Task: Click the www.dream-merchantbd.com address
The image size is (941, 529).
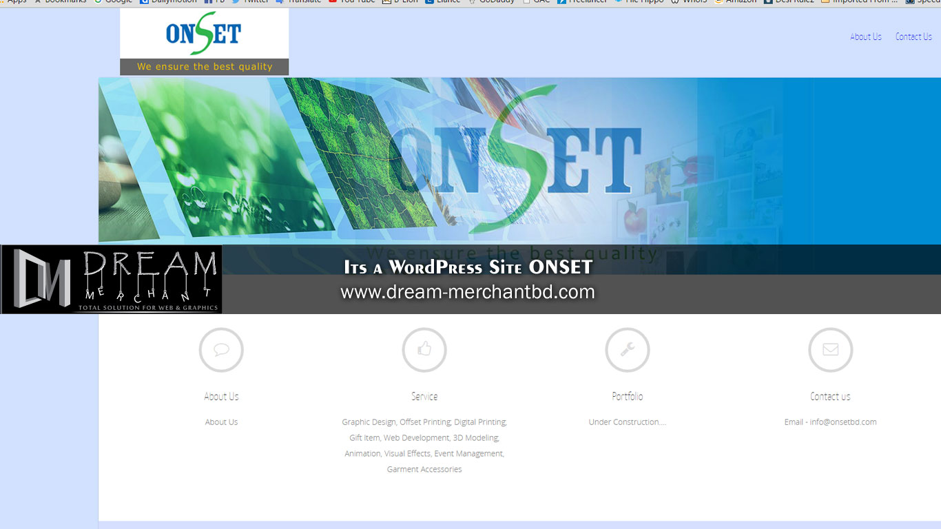Action: pos(468,292)
